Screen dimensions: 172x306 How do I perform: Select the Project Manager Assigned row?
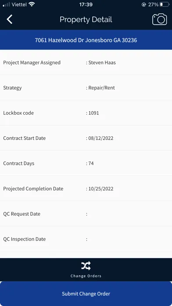86,62
